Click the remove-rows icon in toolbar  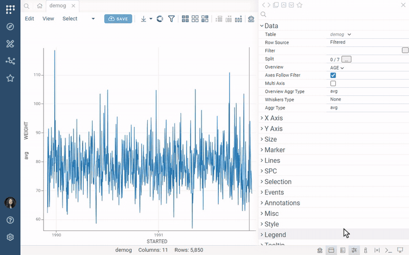pos(219,19)
